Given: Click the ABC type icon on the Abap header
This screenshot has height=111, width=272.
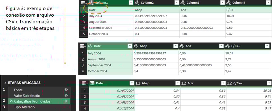Looking at the screenshot, I should pyautogui.click(x=136, y=46).
